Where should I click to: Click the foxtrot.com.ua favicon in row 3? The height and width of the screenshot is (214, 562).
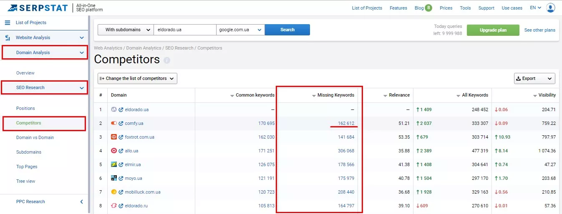click(x=114, y=137)
